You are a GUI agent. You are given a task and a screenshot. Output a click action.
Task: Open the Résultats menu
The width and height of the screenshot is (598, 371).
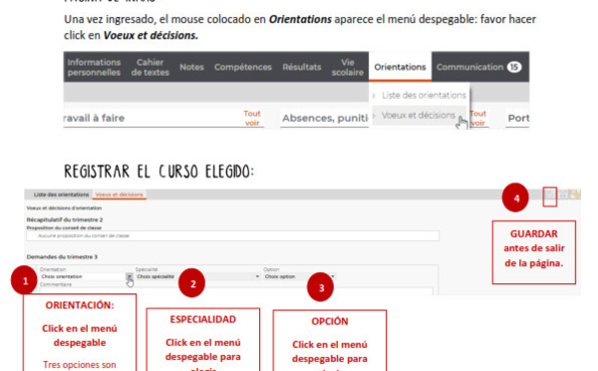pos(302,67)
